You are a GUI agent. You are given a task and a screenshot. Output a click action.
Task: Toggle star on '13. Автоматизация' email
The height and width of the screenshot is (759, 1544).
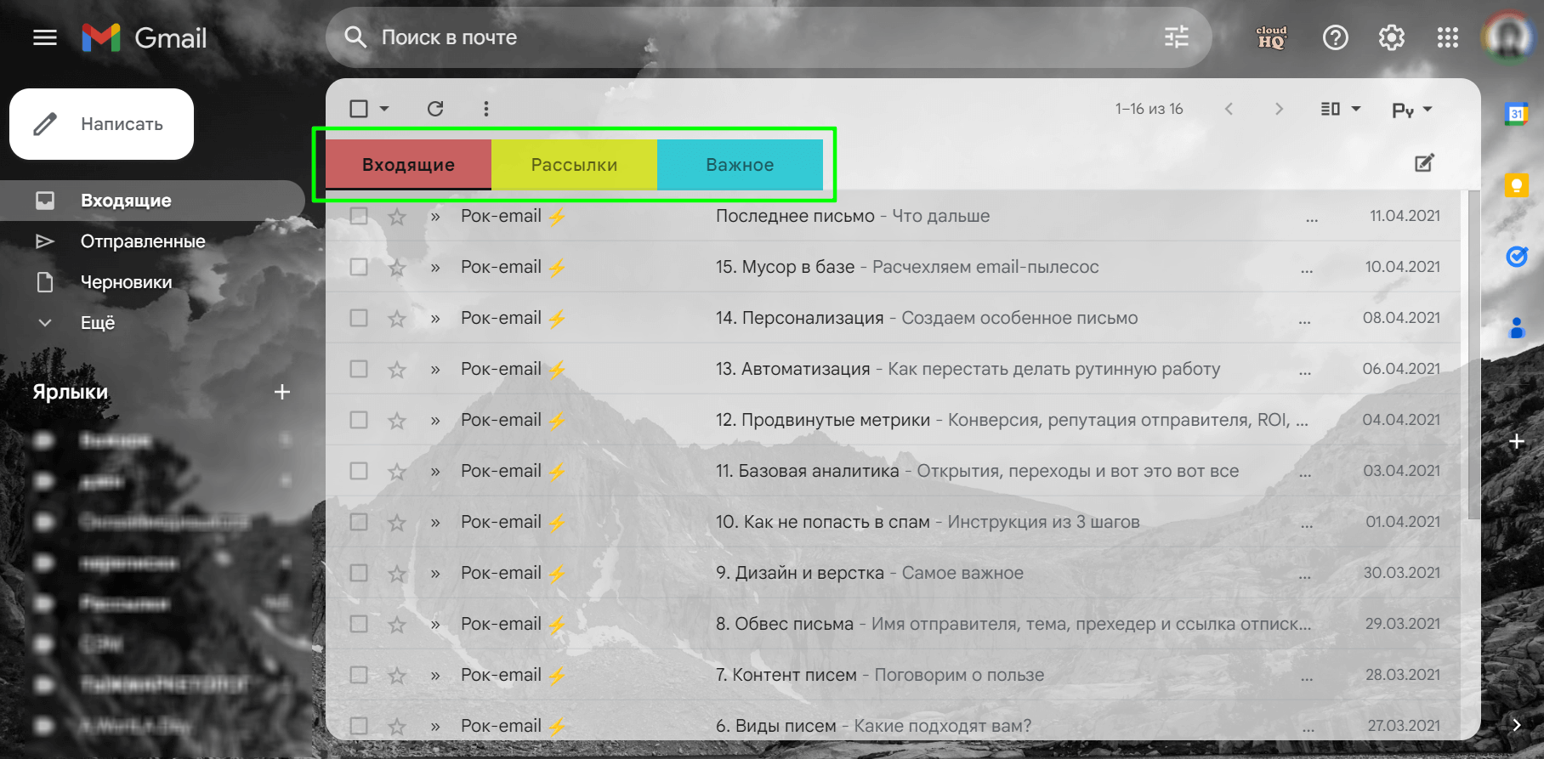pos(397,370)
